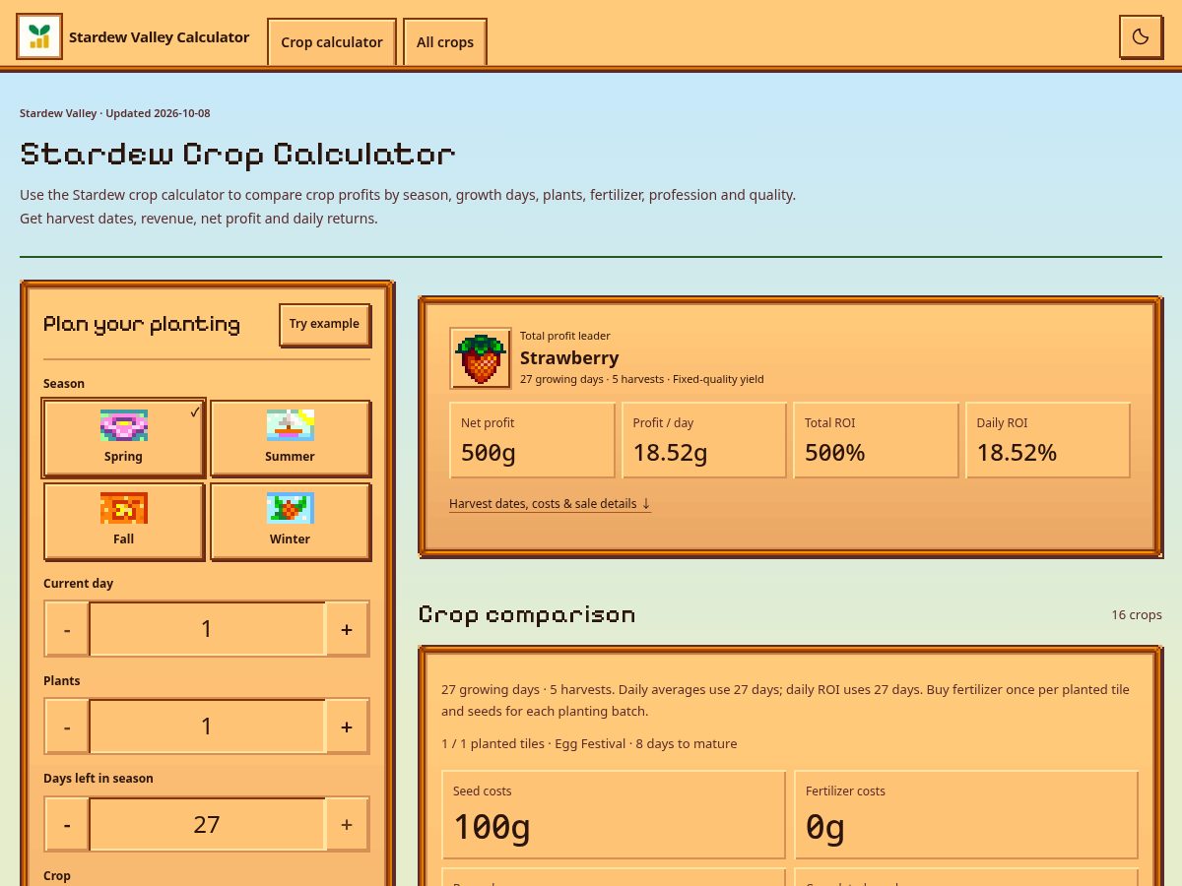Viewport: 1182px width, 886px height.
Task: Click the Current day input field
Action: point(207,629)
